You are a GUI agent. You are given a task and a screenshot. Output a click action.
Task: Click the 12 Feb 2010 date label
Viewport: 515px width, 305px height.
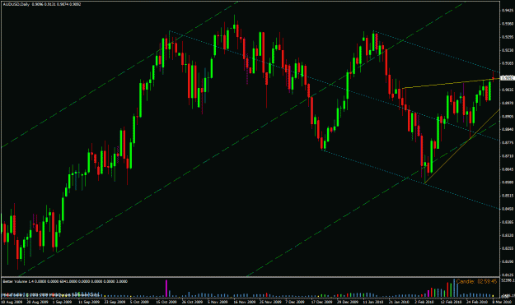pos(451,302)
